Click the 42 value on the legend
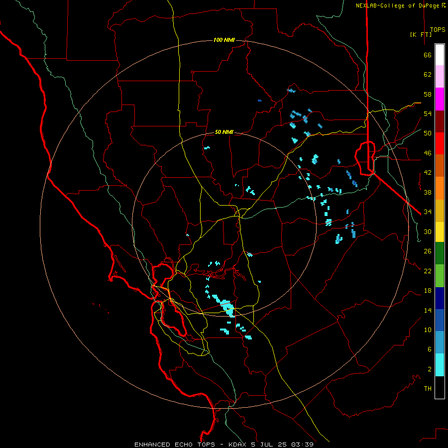The width and height of the screenshot is (448, 448). click(x=428, y=173)
